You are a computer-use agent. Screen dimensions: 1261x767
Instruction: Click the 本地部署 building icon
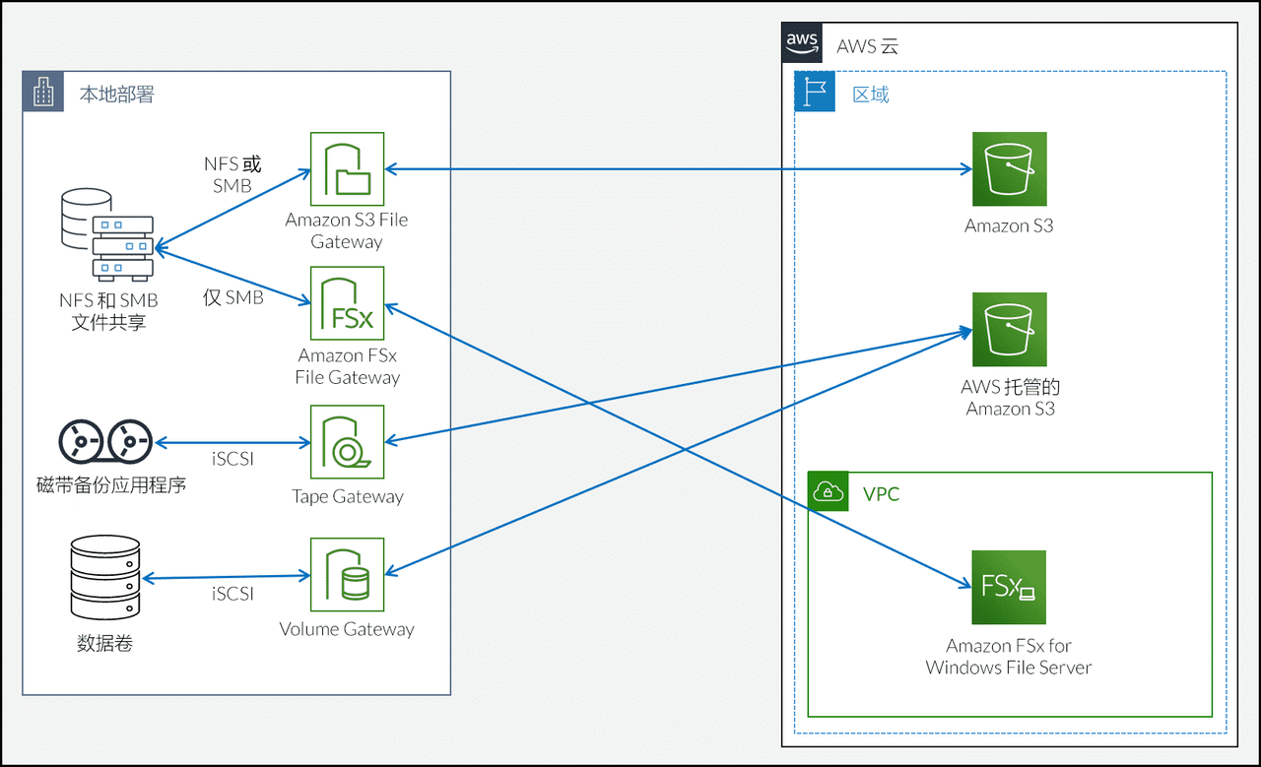tap(42, 92)
